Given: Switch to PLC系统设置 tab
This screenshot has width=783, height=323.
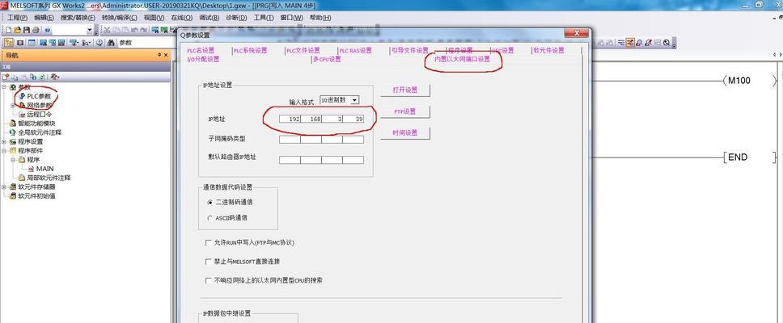Looking at the screenshot, I should tap(250, 50).
